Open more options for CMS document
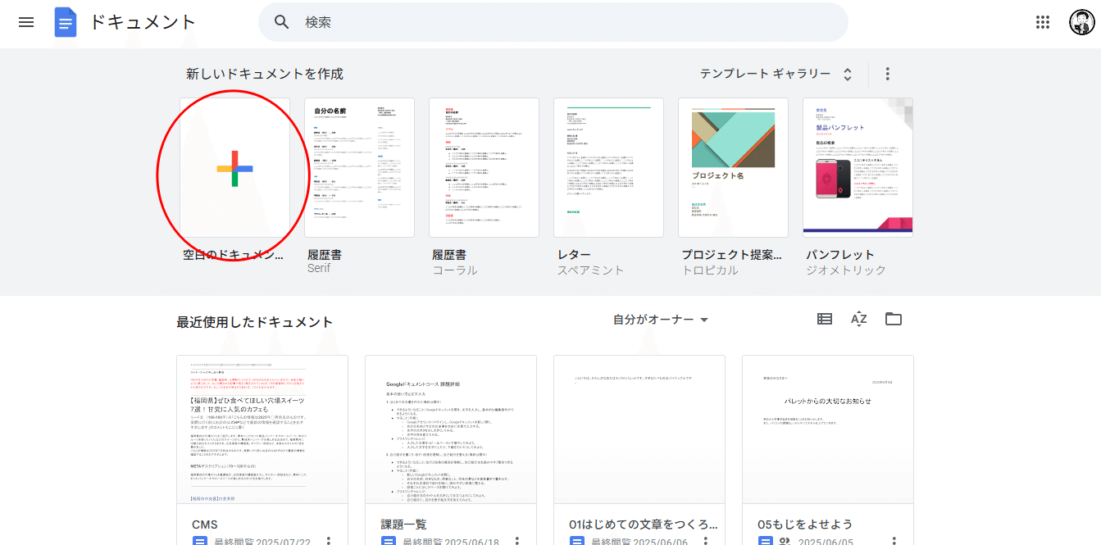 (329, 541)
